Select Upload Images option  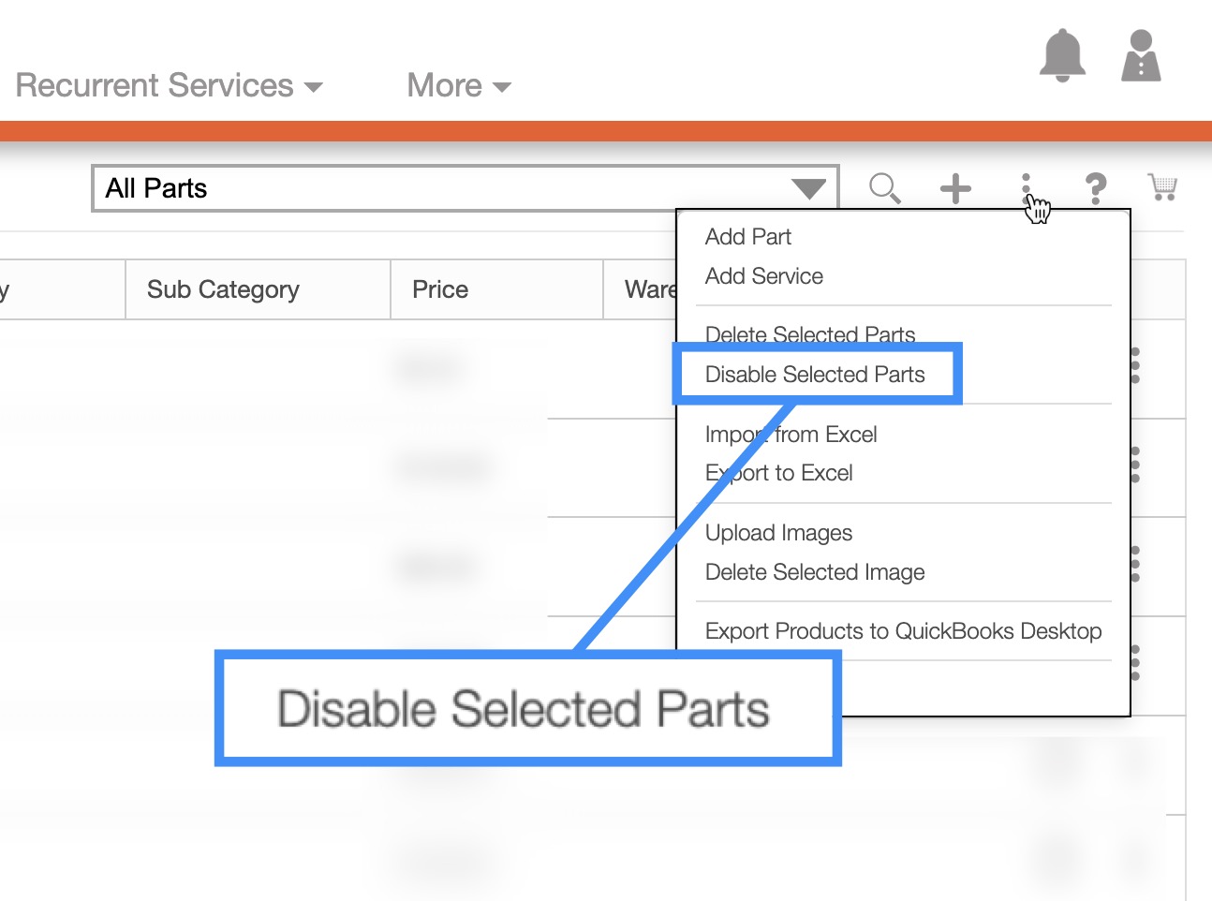click(x=778, y=533)
